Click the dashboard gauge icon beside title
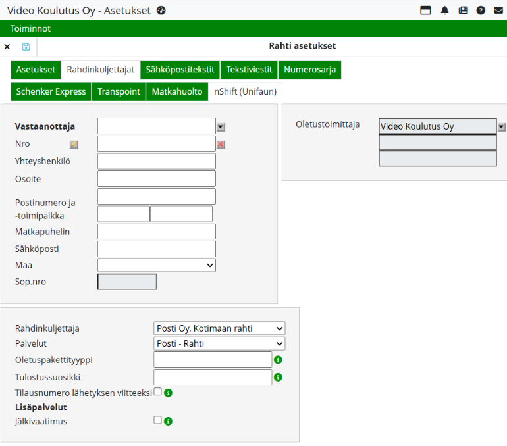Image resolution: width=507 pixels, height=446 pixels. 161,11
